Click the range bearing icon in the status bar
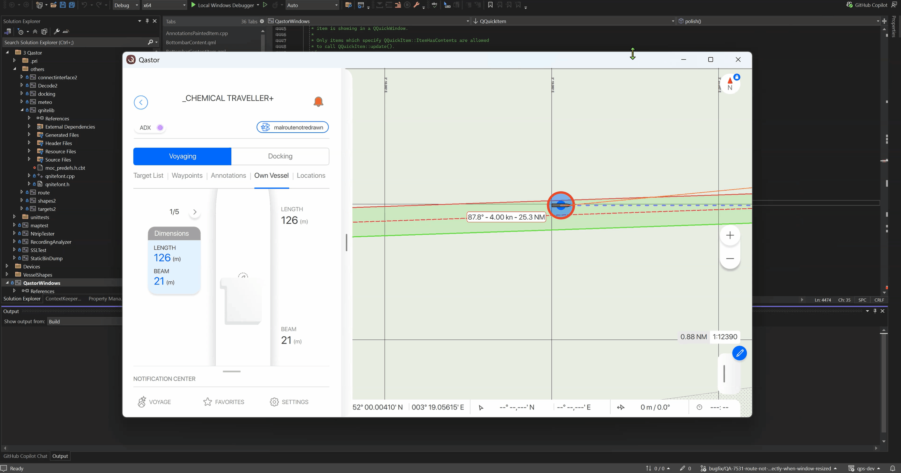This screenshot has width=901, height=473. (621, 407)
